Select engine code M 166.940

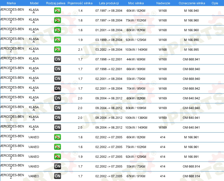(x=191, y=11)
